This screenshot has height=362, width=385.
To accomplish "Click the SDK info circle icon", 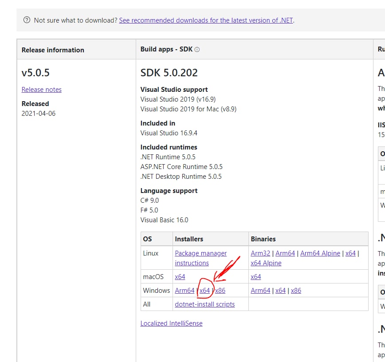I will [197, 49].
